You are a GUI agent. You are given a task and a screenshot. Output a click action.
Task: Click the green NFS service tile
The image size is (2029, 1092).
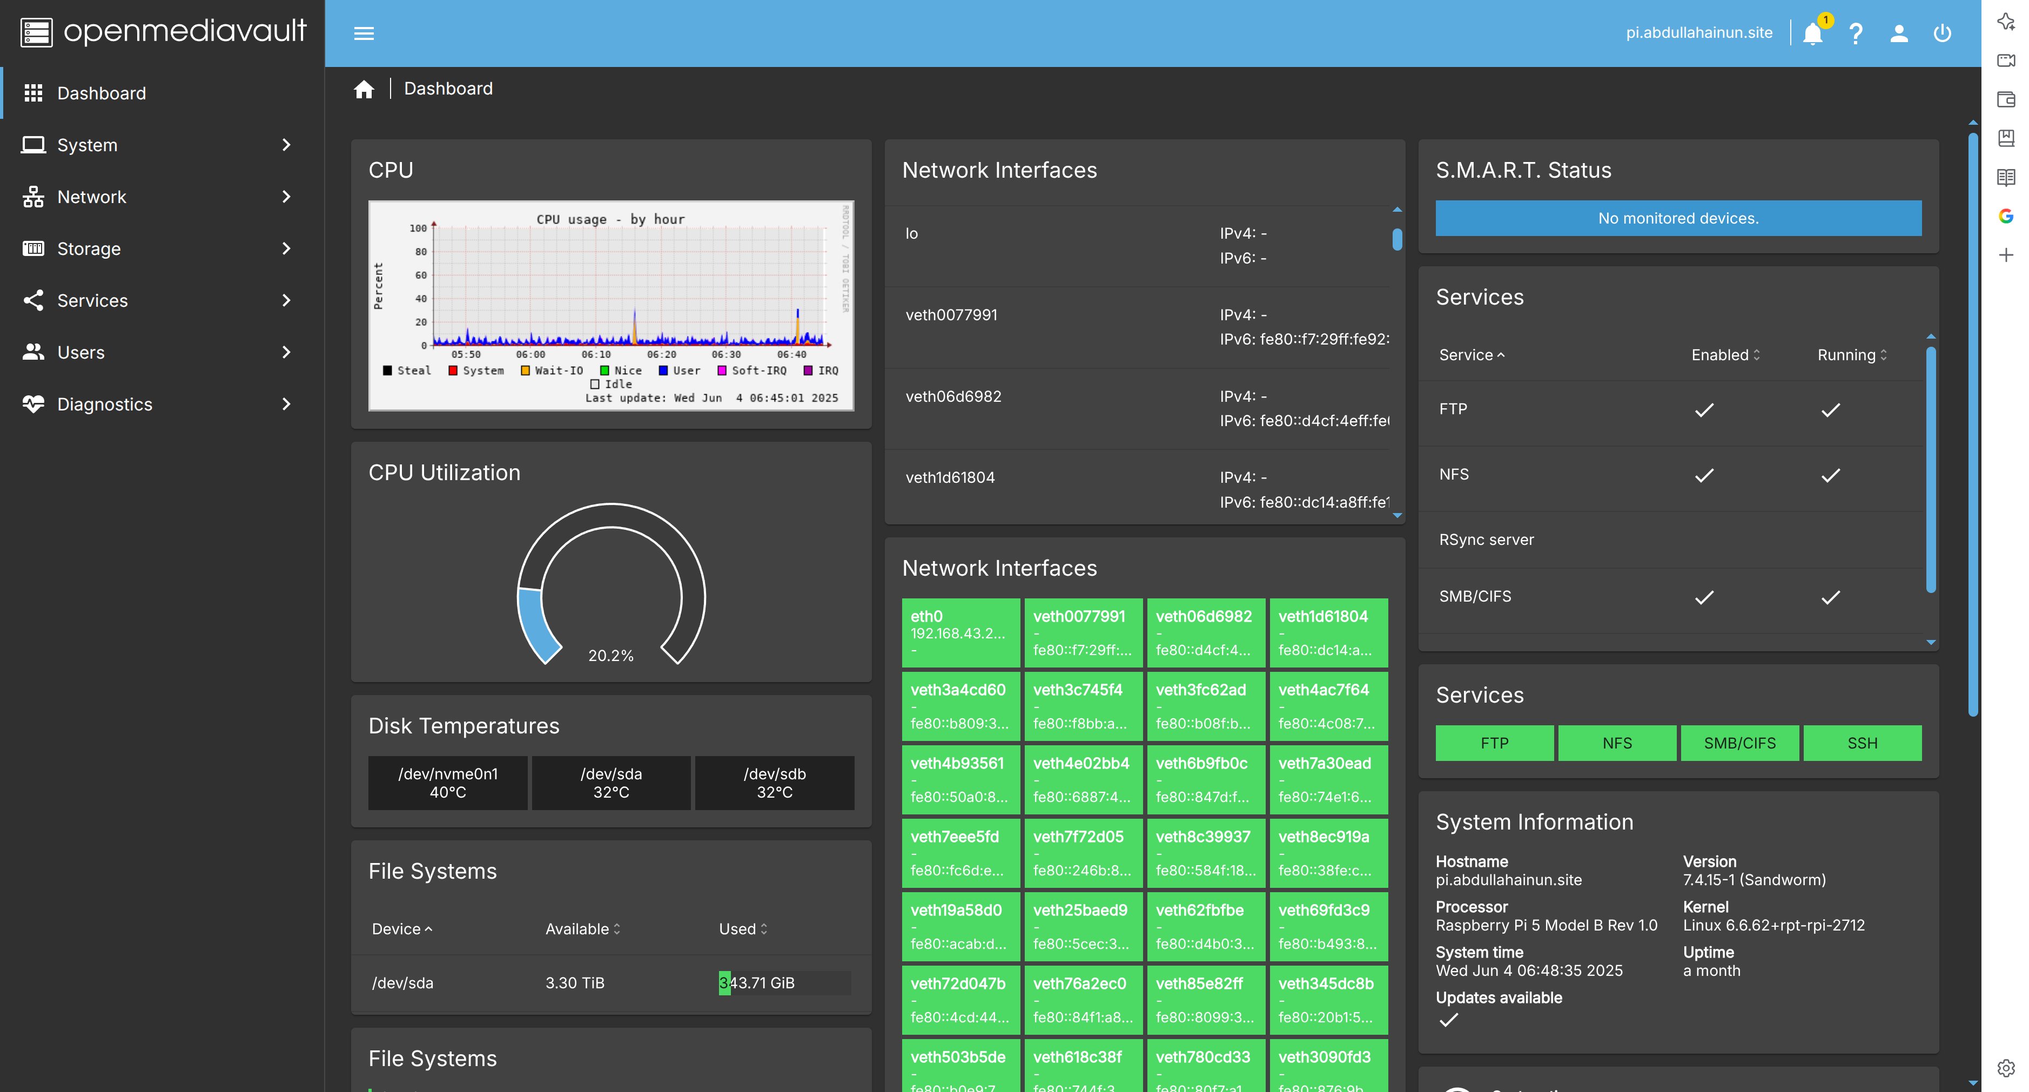(x=1617, y=743)
